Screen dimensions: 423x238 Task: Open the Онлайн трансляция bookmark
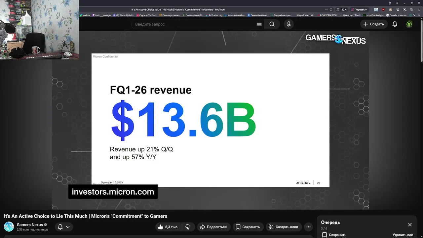[x=397, y=15]
